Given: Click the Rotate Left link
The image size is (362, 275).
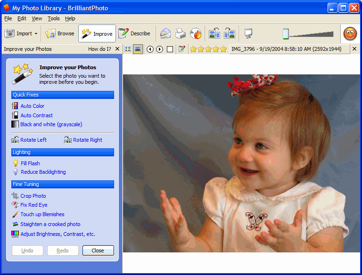Looking at the screenshot, I should click(33, 140).
